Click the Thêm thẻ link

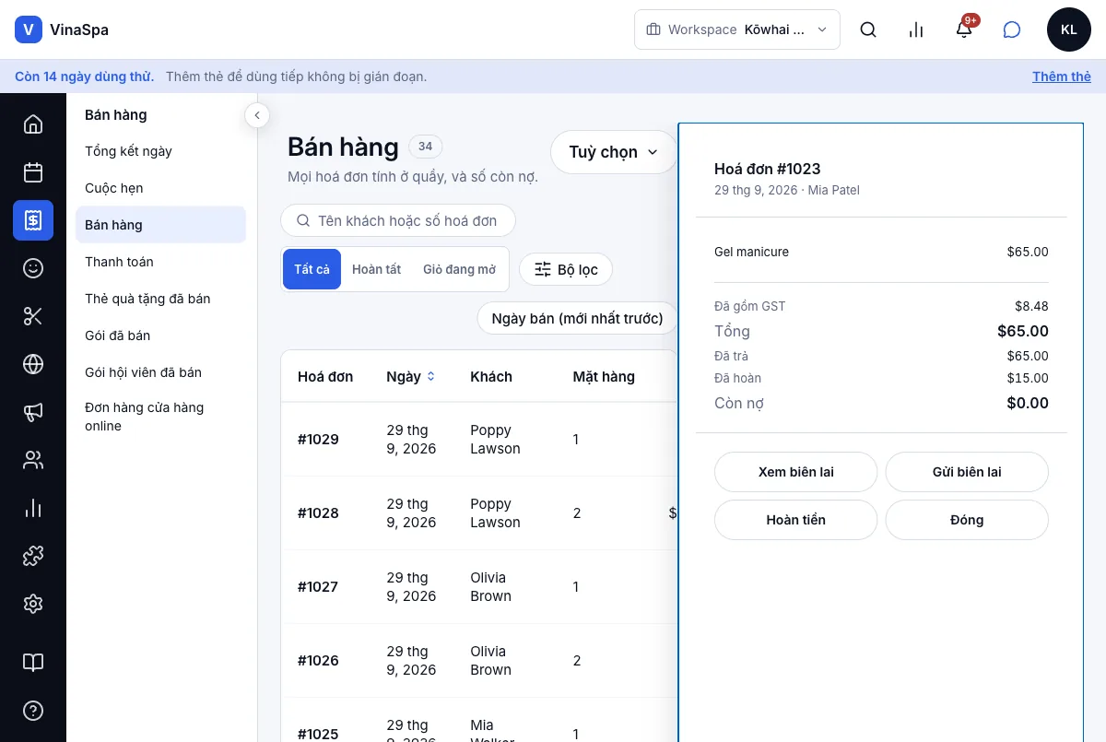pyautogui.click(x=1062, y=77)
